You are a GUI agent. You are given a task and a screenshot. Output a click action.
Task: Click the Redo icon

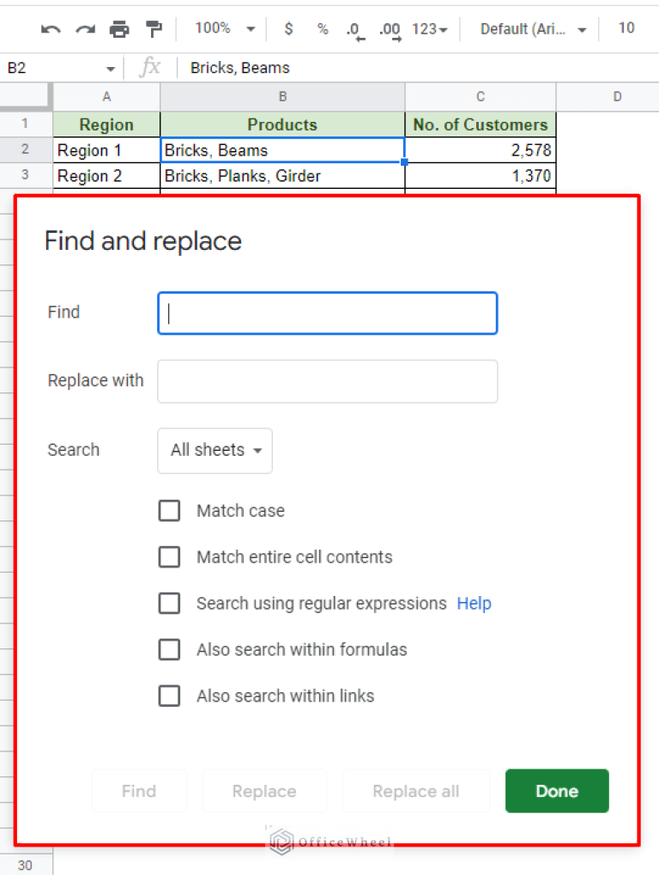(x=83, y=28)
